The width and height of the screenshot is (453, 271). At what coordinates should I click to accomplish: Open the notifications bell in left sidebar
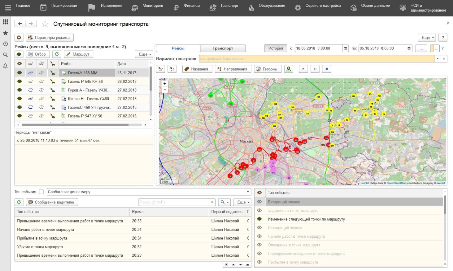click(x=5, y=66)
